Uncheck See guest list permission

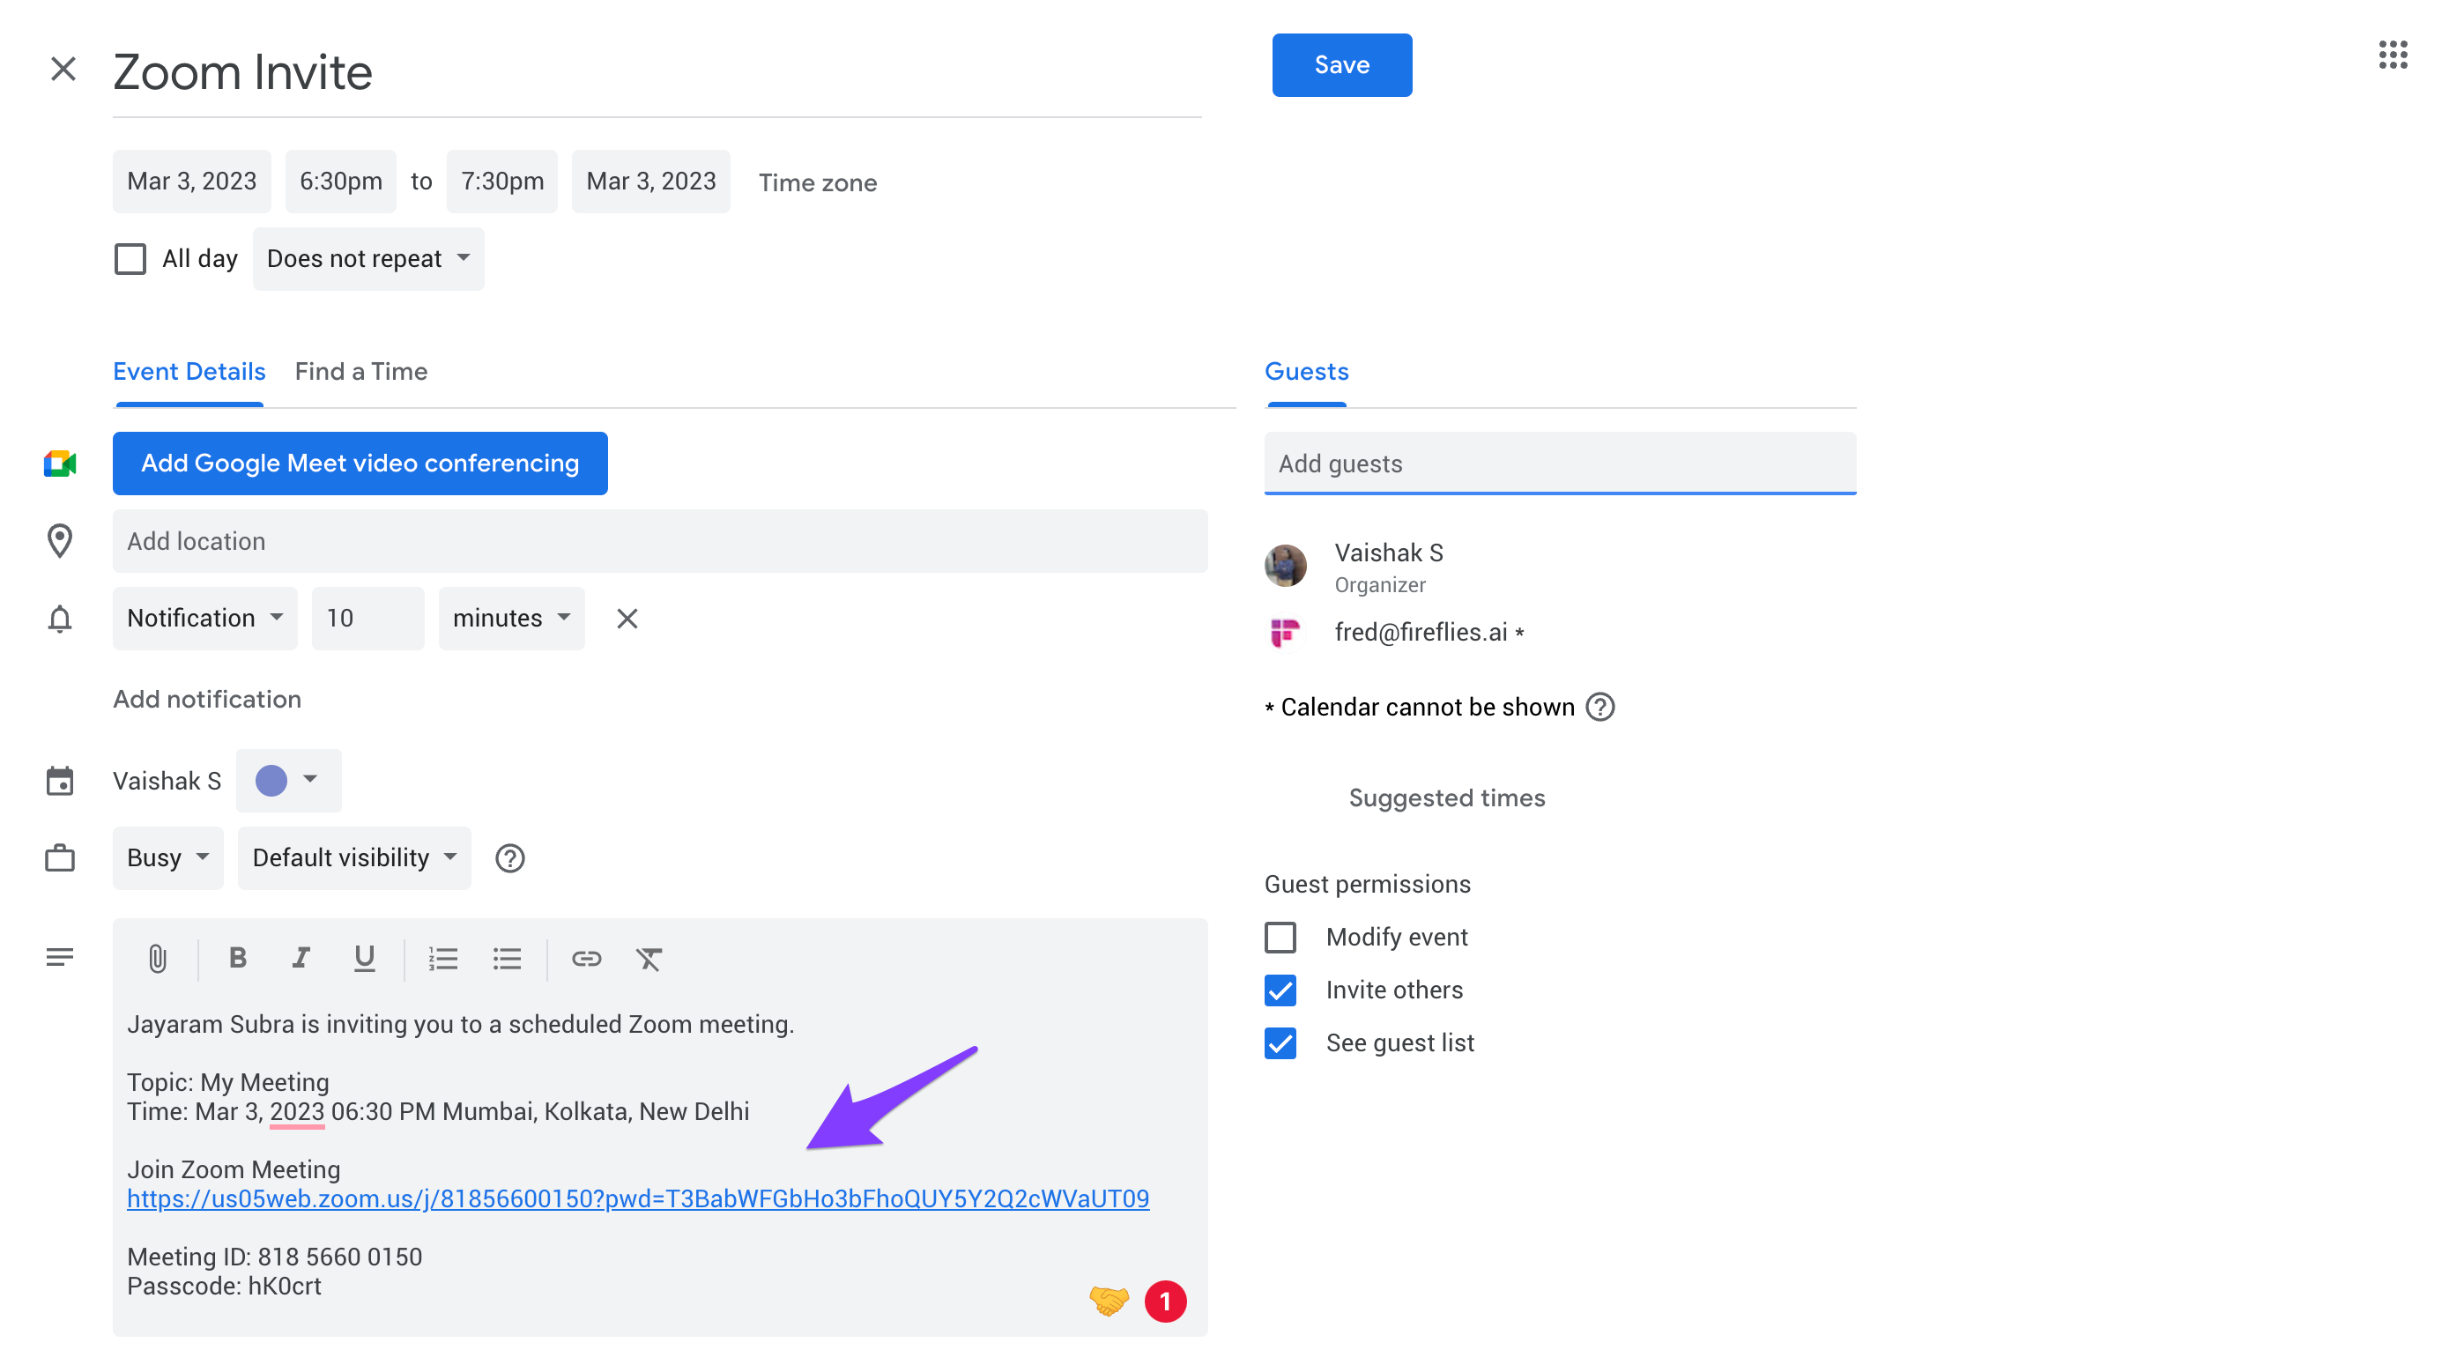click(1280, 1042)
